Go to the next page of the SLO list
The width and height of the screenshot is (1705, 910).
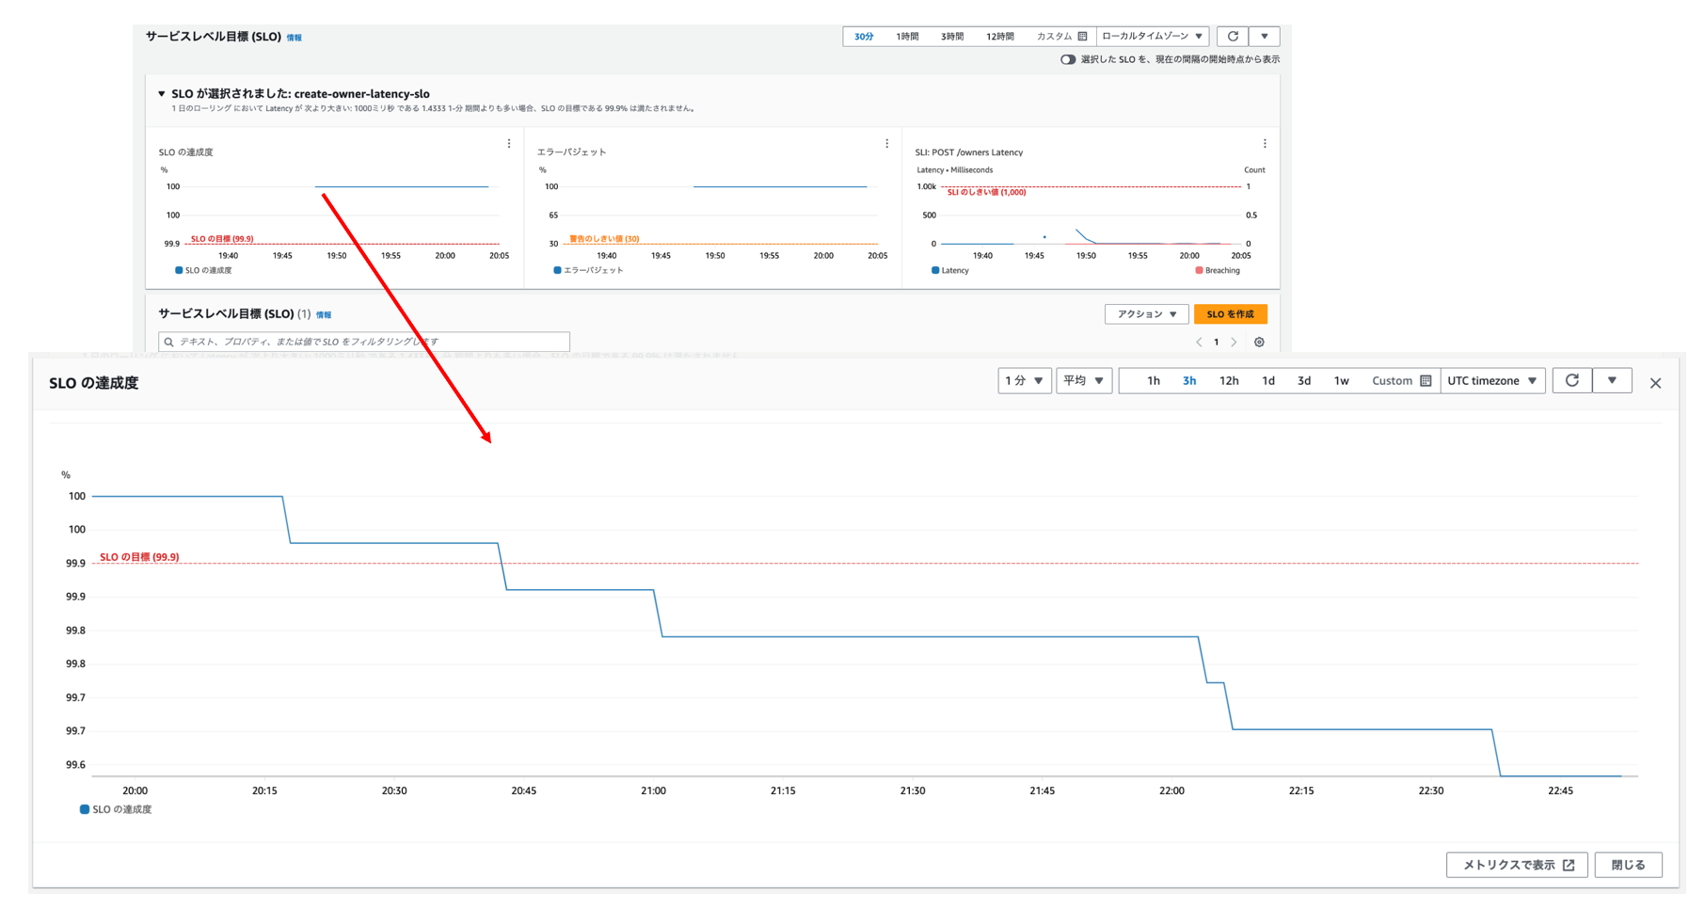1234,343
